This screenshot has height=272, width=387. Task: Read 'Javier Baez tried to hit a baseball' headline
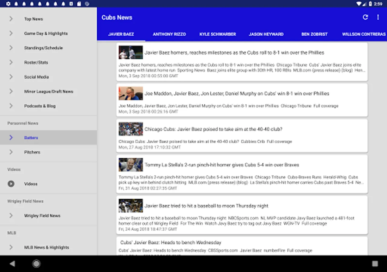pos(207,206)
